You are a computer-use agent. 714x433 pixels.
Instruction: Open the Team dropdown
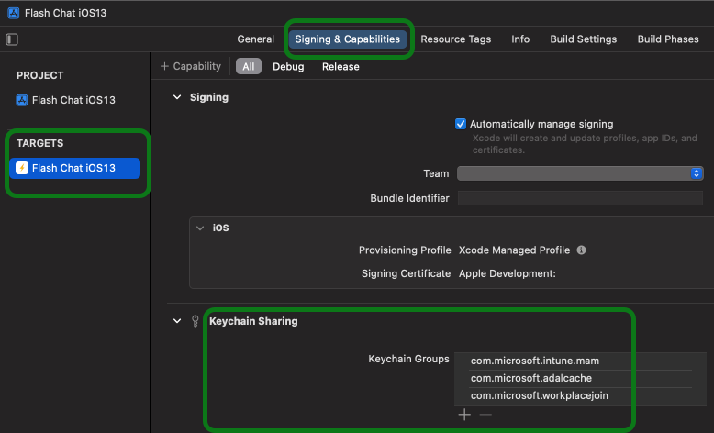579,173
